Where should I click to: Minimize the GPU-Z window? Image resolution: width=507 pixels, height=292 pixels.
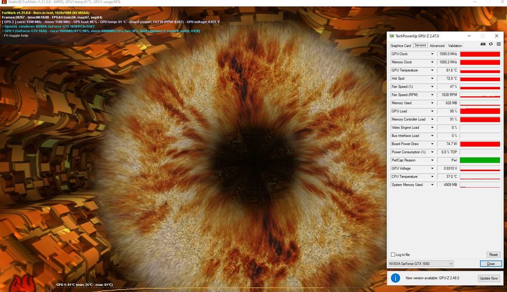(469, 36)
